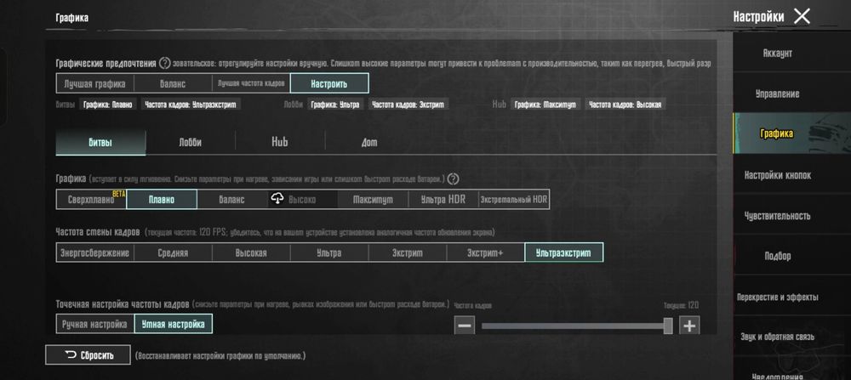Viewport: 851px width, 380px height.
Task: Click the cloud download icon on Высоко
Action: [277, 200]
